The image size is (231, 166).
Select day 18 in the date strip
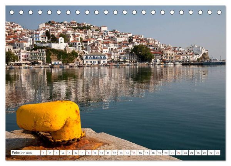click(153, 153)
